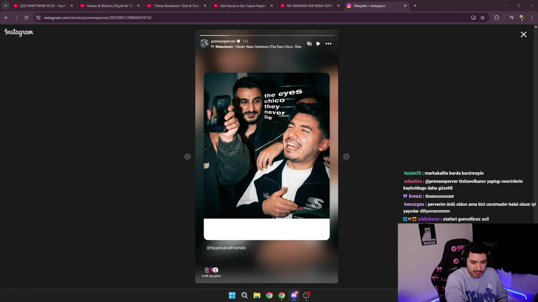Expand the tab search dropdown
This screenshot has width=538, height=302.
click(5, 6)
